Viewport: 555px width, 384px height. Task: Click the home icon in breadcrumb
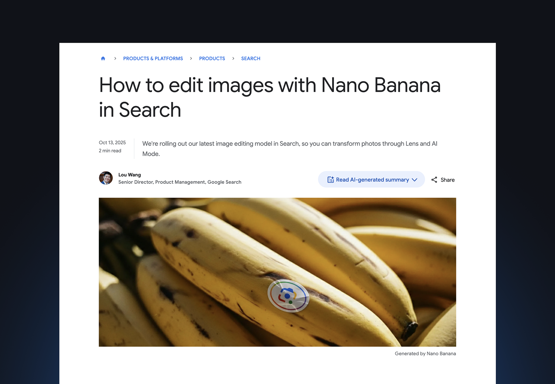click(103, 58)
